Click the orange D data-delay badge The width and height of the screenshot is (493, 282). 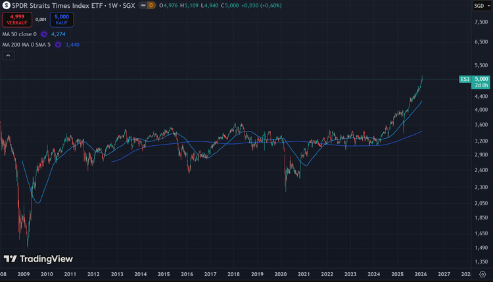(x=151, y=5)
